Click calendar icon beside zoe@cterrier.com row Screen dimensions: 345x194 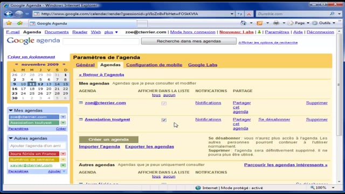tap(81, 103)
